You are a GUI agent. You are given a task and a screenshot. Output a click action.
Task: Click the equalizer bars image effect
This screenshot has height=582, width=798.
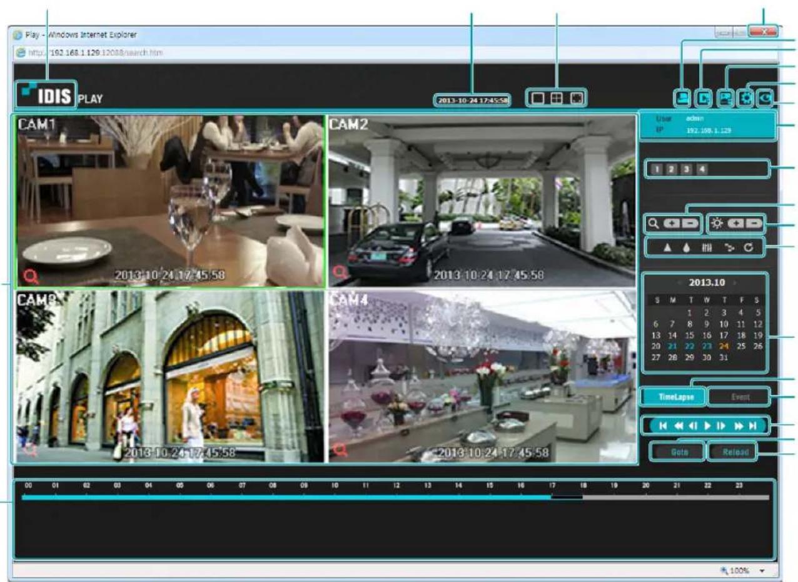707,248
